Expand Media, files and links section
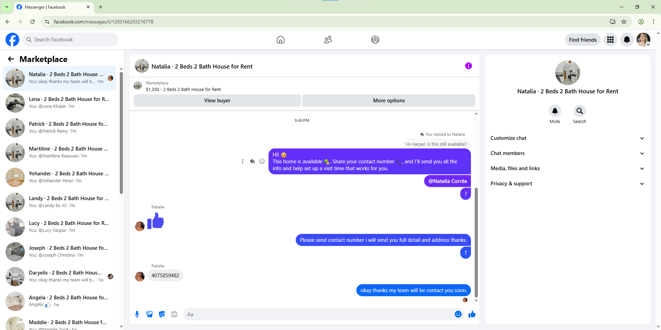The image size is (661, 330). point(567,168)
